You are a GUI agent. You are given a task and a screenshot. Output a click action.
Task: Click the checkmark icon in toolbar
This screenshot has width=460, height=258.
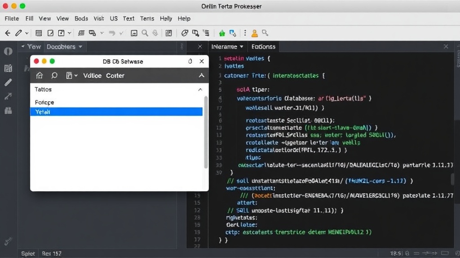pyautogui.click(x=121, y=33)
